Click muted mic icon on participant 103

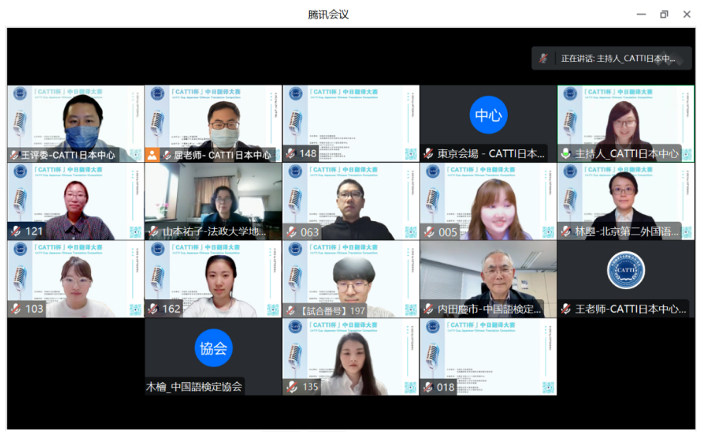coord(16,308)
